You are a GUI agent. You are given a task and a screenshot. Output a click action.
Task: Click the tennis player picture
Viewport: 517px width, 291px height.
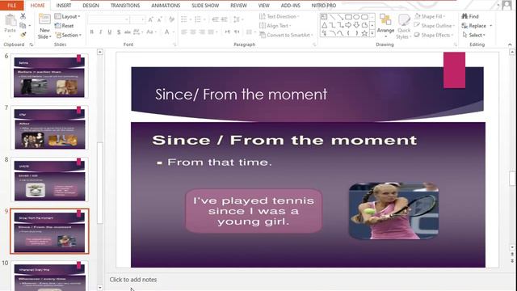[x=393, y=210]
